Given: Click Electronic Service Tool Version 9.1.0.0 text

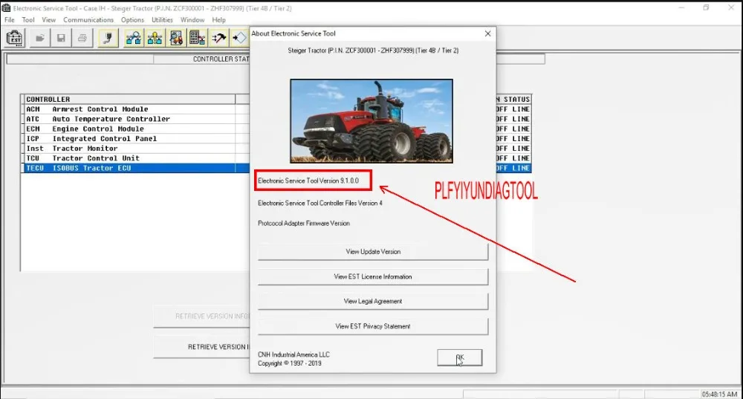Looking at the screenshot, I should [x=308, y=181].
